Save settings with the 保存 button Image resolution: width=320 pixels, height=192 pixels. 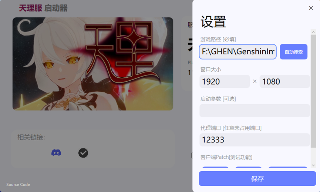click(257, 179)
